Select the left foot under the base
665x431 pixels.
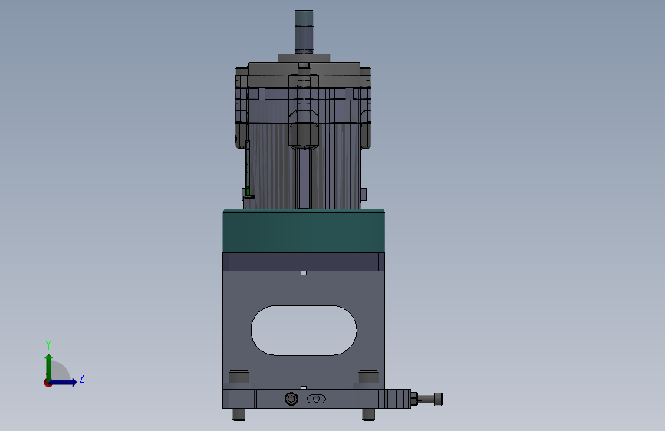(x=239, y=414)
